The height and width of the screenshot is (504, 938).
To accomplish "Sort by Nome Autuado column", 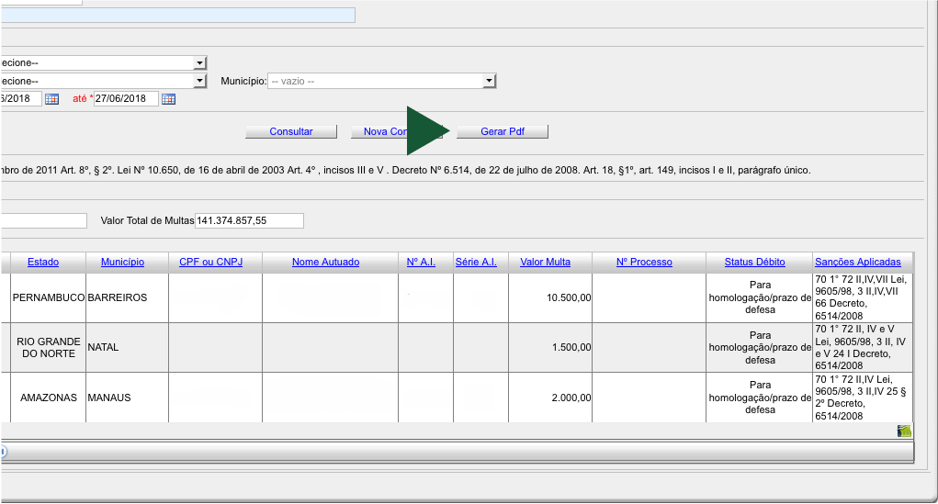I will click(325, 263).
